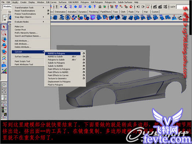192x144 pixels.
Task: Click the red magnet snap icon
Action: 131,7
